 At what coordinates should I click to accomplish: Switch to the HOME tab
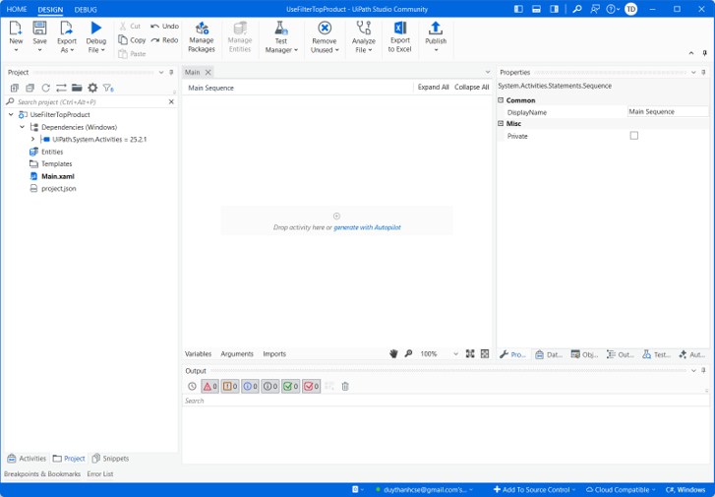tap(17, 9)
